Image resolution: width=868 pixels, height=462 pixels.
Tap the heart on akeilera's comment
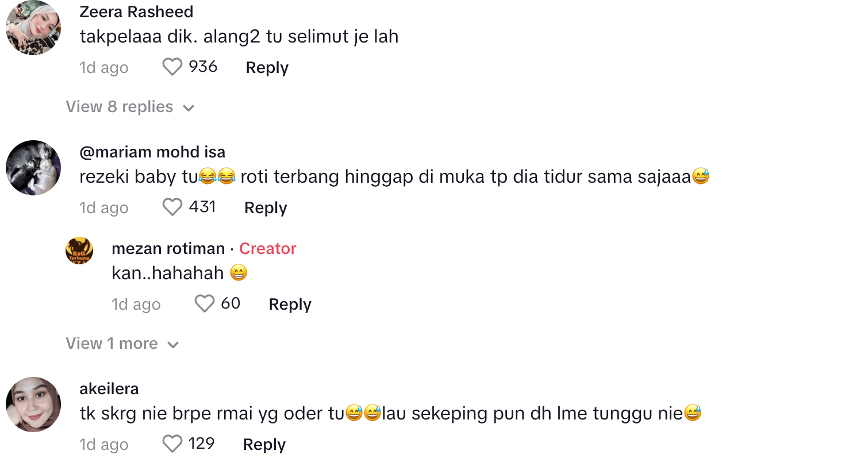tap(172, 444)
